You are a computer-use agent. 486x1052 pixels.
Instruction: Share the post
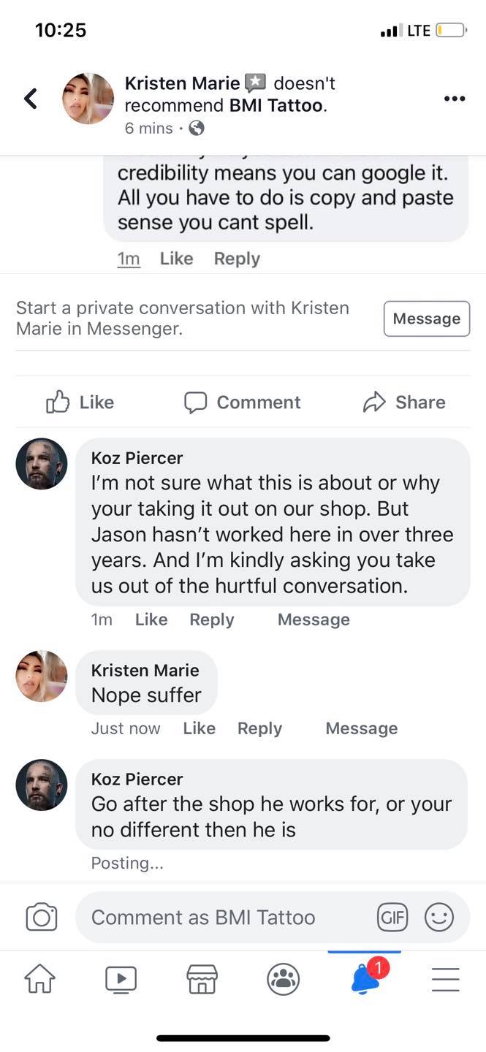(x=404, y=402)
